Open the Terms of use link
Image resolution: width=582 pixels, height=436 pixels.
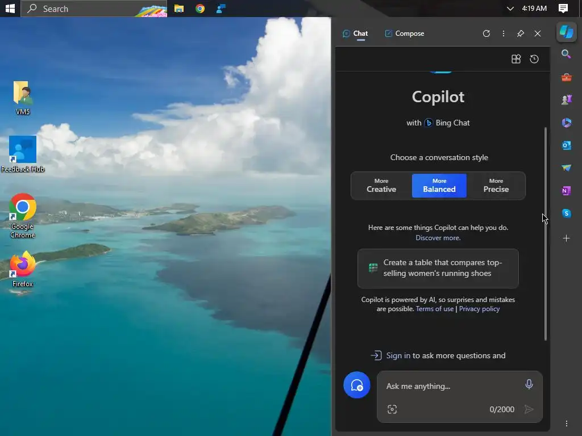tap(435, 309)
